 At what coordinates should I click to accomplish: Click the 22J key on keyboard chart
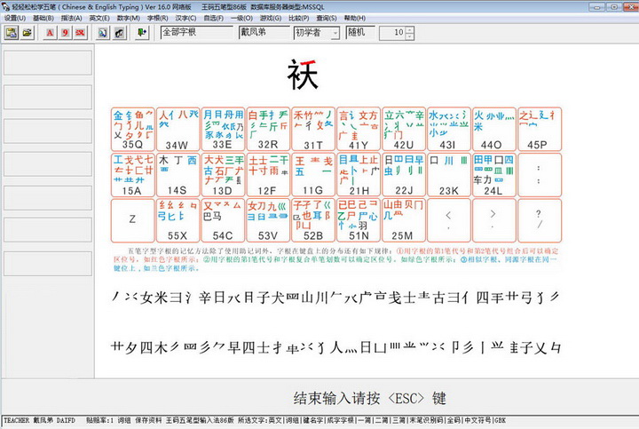404,175
